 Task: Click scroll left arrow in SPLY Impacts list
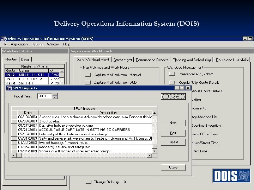[x=14, y=156]
